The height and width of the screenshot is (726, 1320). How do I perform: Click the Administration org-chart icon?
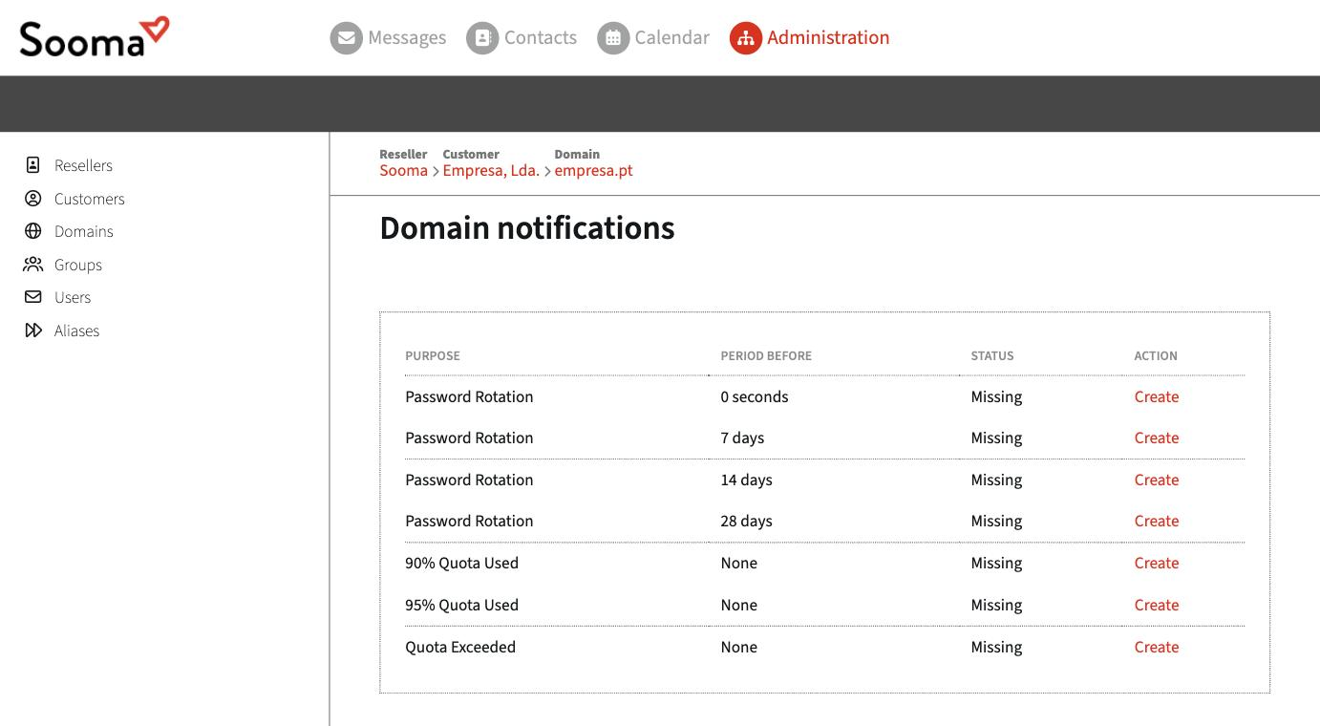(x=746, y=38)
